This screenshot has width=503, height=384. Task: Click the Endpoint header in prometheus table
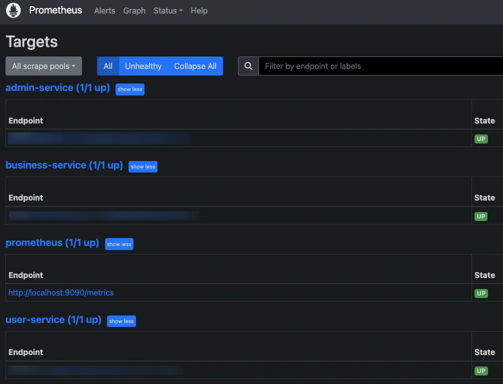coord(25,275)
